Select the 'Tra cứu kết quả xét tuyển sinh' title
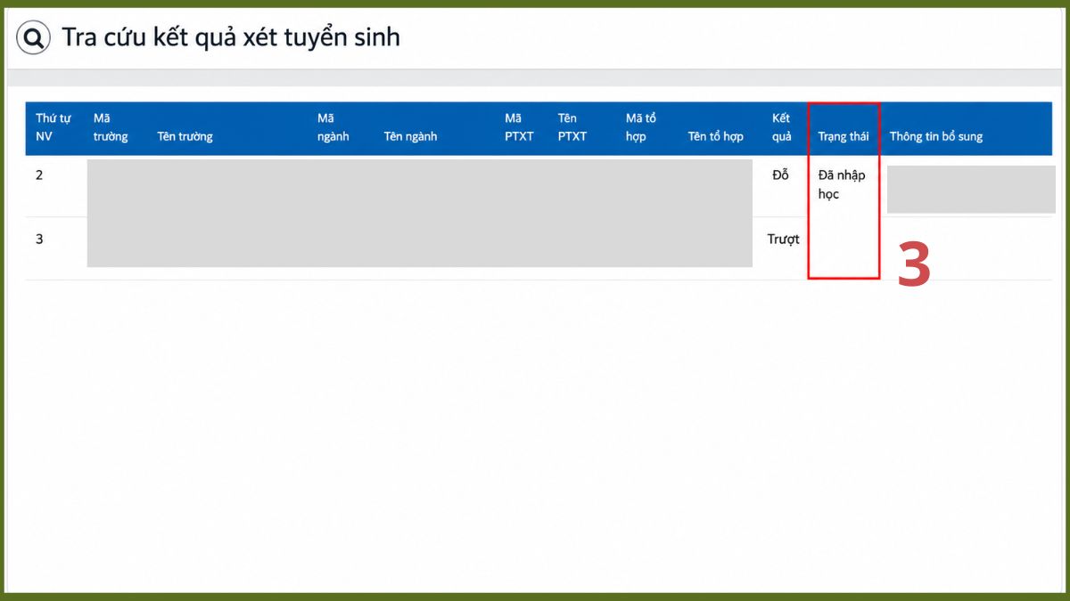 pyautogui.click(x=231, y=37)
